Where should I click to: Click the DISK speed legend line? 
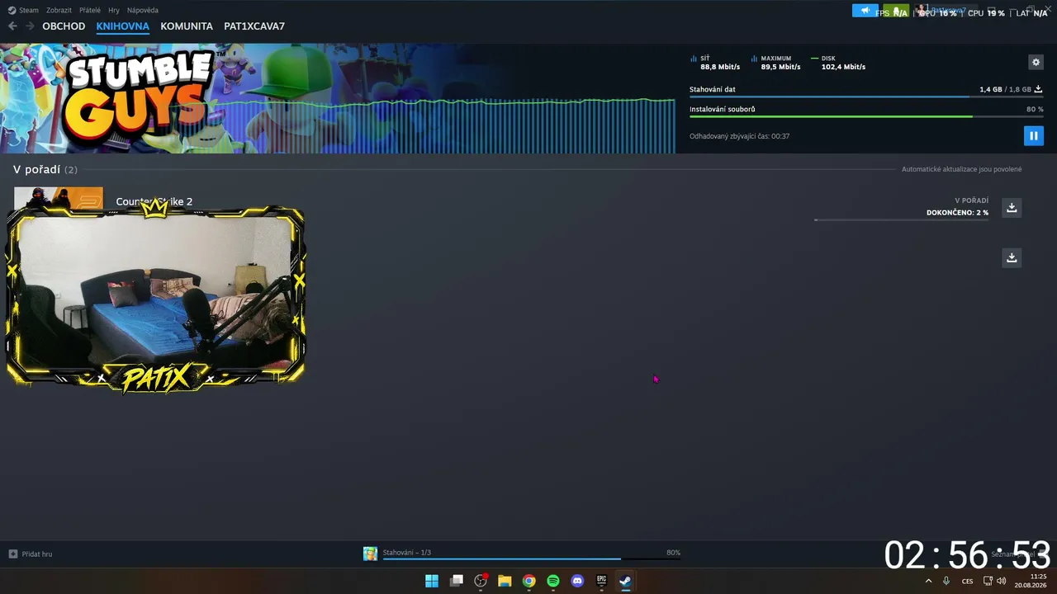(815, 59)
